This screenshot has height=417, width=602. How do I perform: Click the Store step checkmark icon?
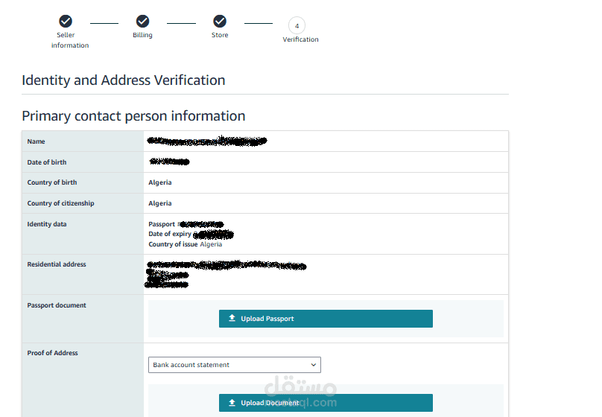pos(220,21)
